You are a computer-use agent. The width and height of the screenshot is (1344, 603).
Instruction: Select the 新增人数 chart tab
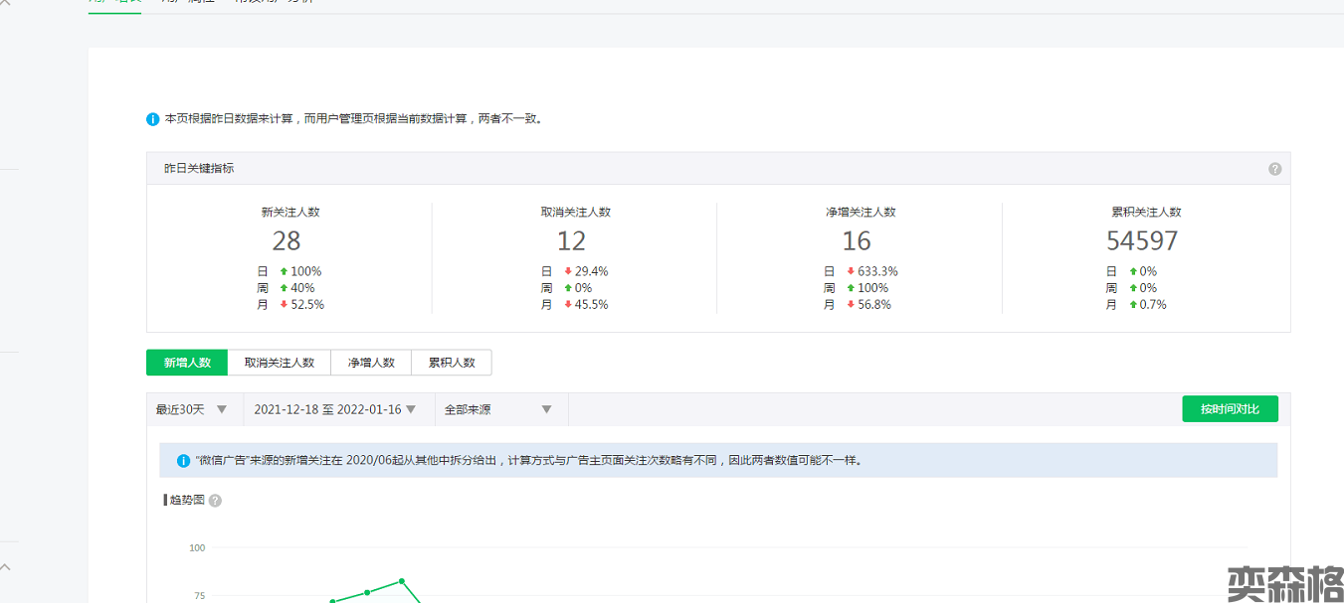click(187, 363)
